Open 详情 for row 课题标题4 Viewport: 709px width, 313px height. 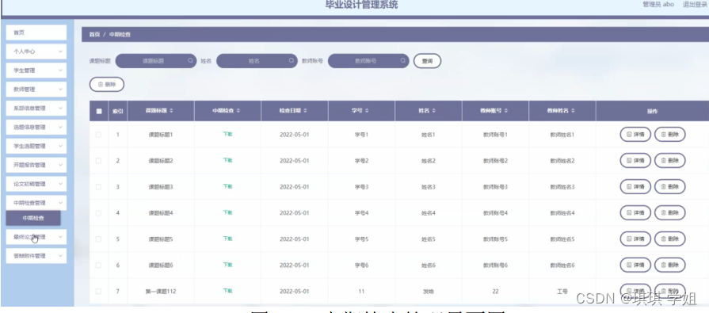click(635, 212)
